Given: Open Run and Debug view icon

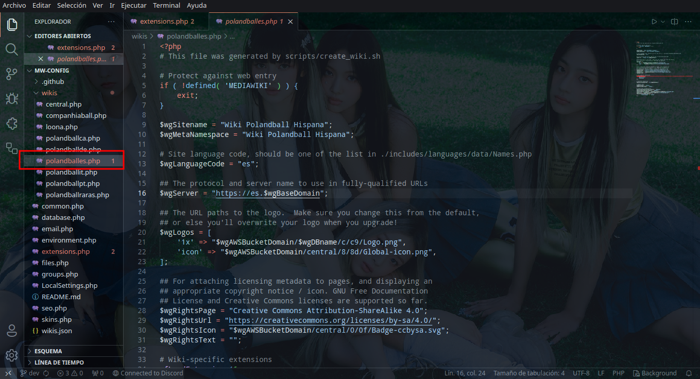Looking at the screenshot, I should 12,99.
